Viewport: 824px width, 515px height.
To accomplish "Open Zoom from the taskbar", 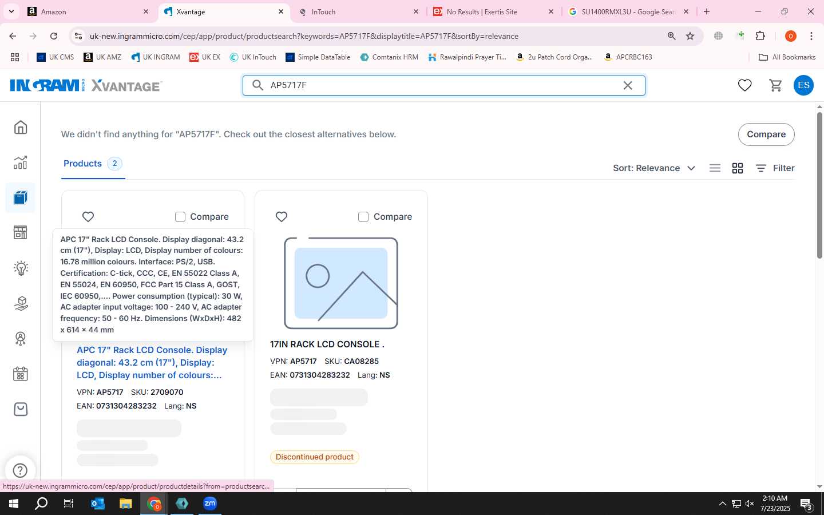I will tap(210, 504).
